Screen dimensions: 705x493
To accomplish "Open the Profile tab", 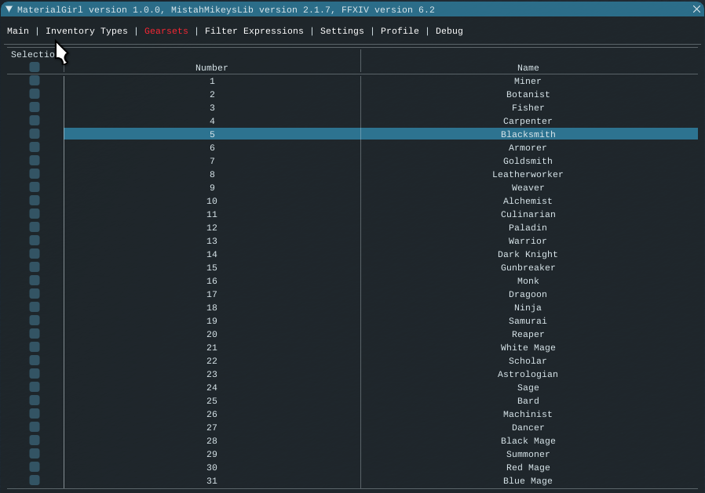I will [400, 31].
